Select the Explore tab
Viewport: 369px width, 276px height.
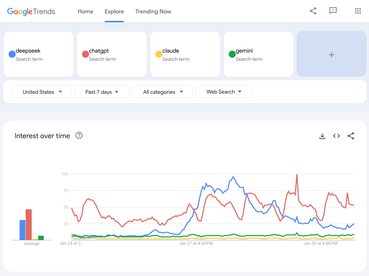pos(114,11)
